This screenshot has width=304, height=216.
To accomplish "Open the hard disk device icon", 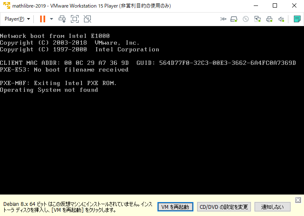I will (234, 19).
